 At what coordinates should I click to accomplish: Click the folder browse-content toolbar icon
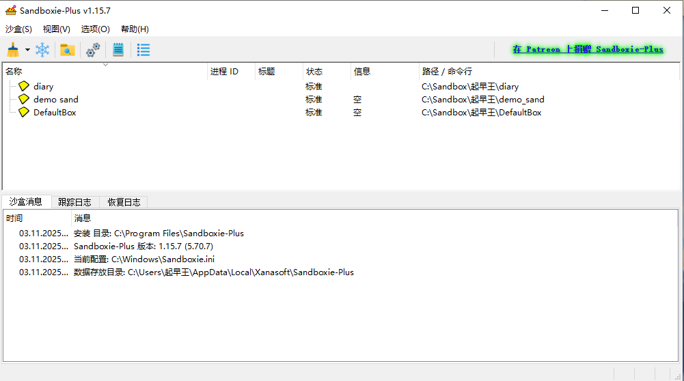tap(67, 50)
